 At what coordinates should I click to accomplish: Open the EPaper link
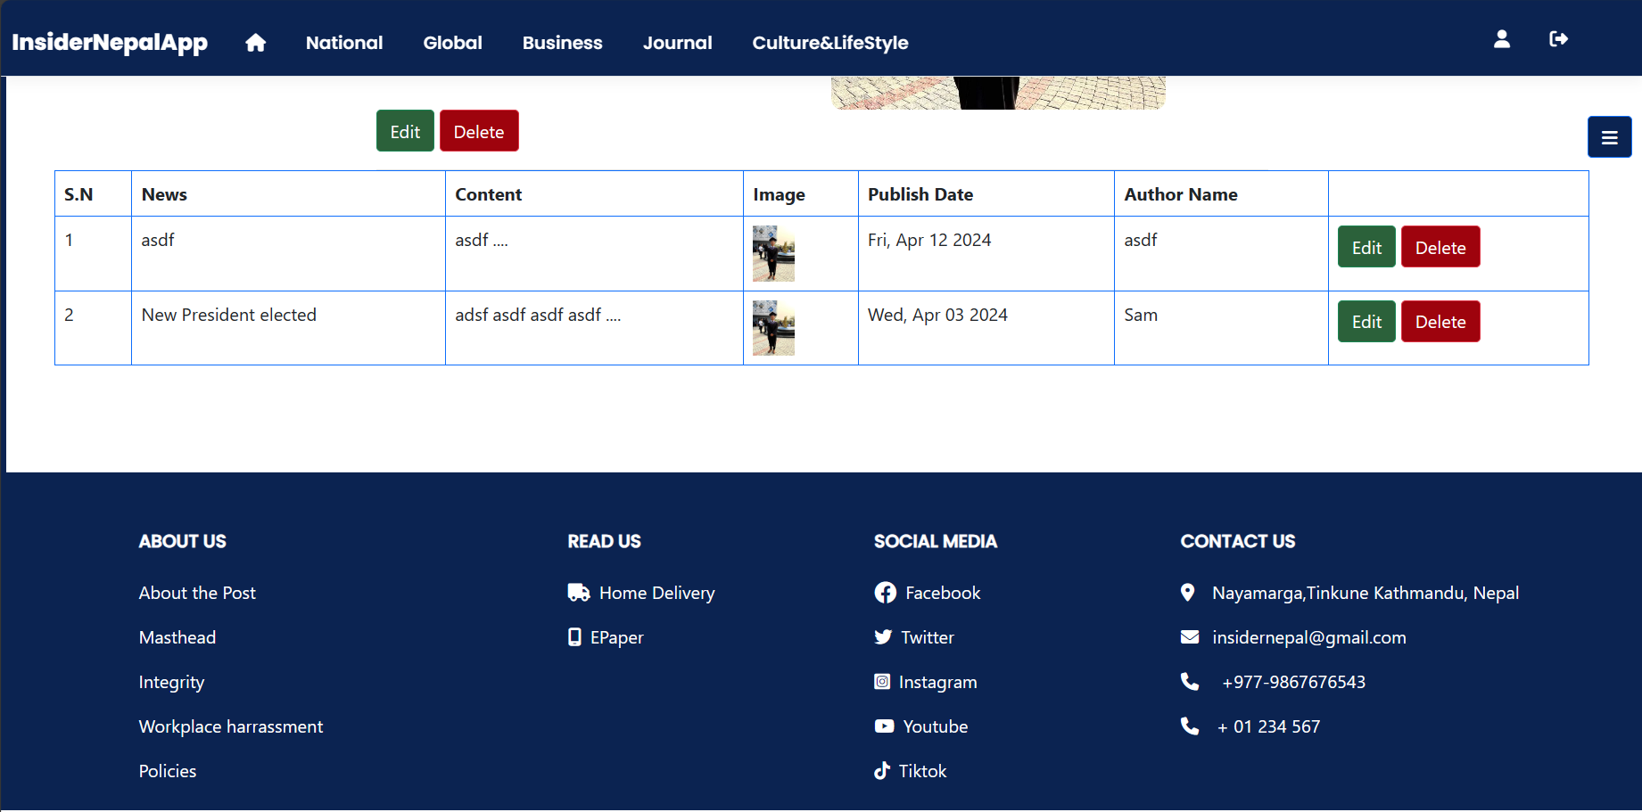click(616, 637)
